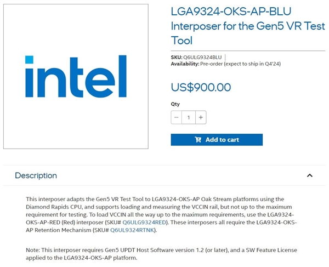
Task: Click the blue square dot of Intel logo
Action: click(x=29, y=59)
